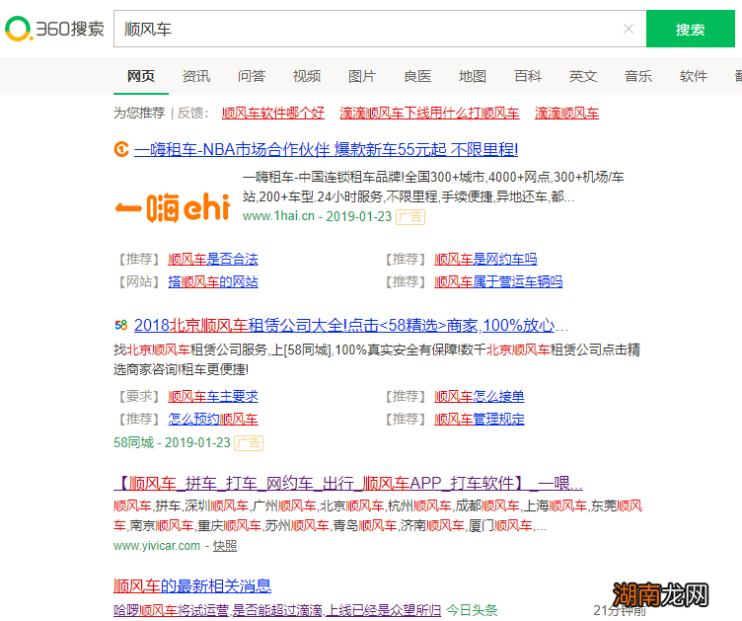
Task: Open 顺风车的最新相关消息 heading link
Action: tap(192, 586)
